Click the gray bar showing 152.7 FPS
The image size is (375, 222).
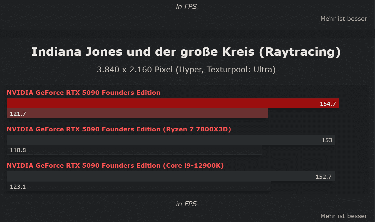click(x=171, y=176)
